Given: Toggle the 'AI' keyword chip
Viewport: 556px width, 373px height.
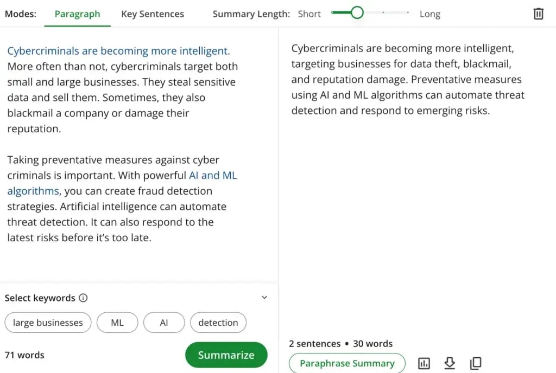Looking at the screenshot, I should [x=164, y=323].
